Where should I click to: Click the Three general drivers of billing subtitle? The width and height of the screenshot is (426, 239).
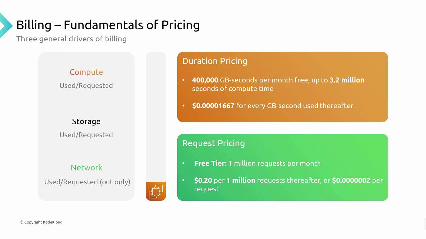pyautogui.click(x=72, y=39)
